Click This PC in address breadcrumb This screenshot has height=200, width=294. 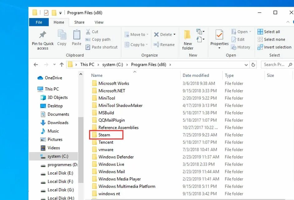(x=87, y=65)
